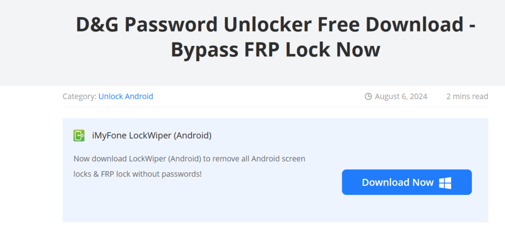This screenshot has width=505, height=231.
Task: Click the Category: label text
Action: [79, 96]
